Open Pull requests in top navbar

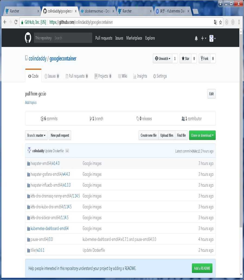click(104, 38)
